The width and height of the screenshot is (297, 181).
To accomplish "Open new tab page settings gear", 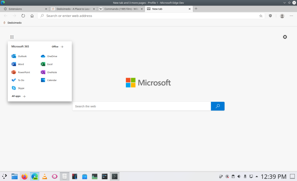I will click(285, 37).
